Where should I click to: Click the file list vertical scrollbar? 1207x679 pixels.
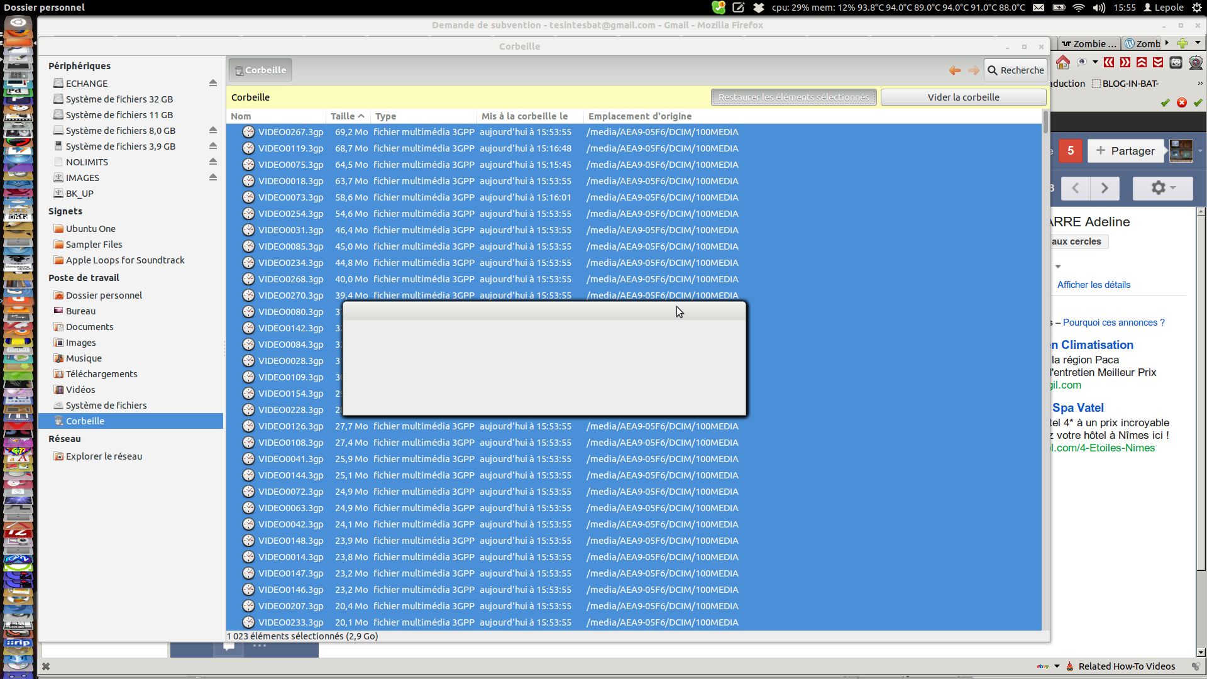1045,123
